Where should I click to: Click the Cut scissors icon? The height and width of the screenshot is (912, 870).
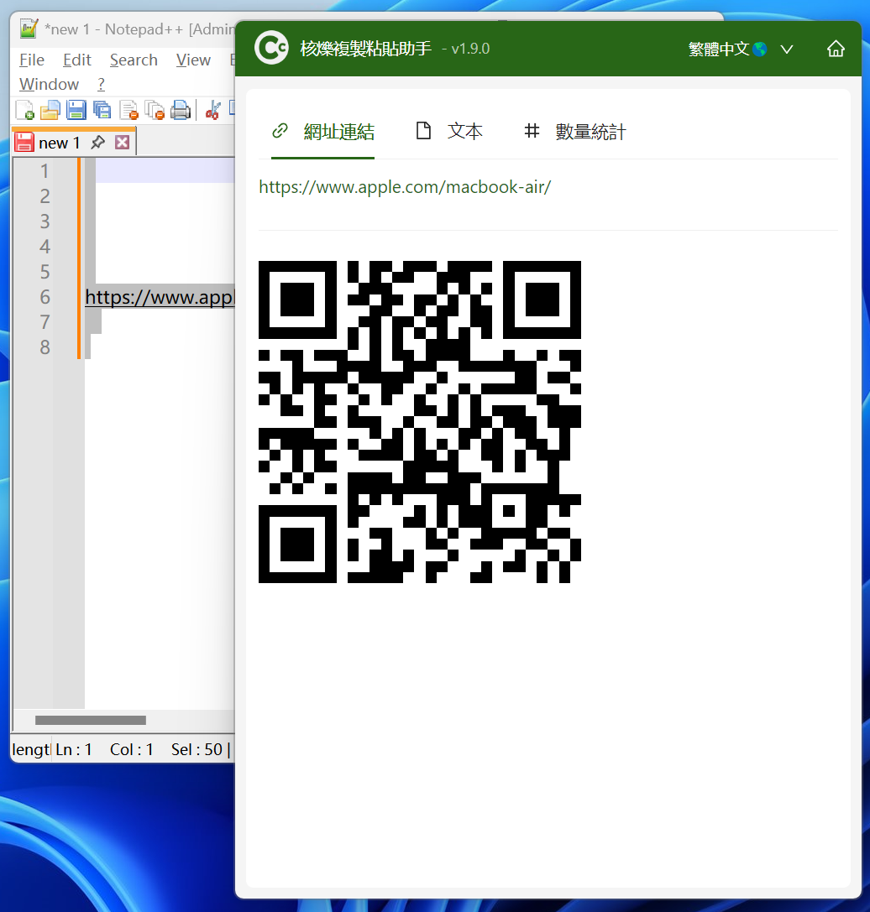point(212,110)
